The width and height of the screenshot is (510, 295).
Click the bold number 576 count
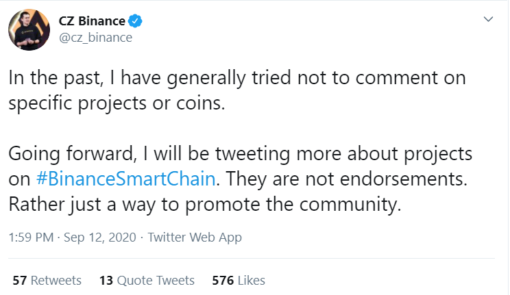point(223,280)
